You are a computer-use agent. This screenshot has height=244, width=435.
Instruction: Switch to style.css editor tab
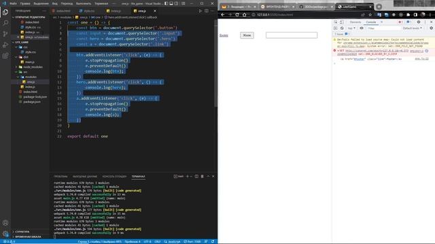coord(89,11)
